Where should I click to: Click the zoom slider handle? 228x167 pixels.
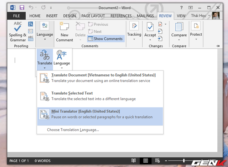tap(184, 161)
